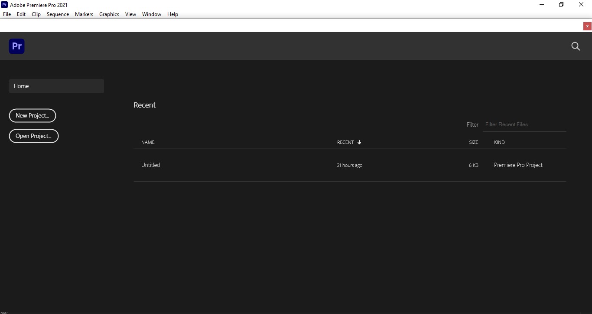Click the Premiere Pro logo icon
592x314 pixels.
[16, 46]
